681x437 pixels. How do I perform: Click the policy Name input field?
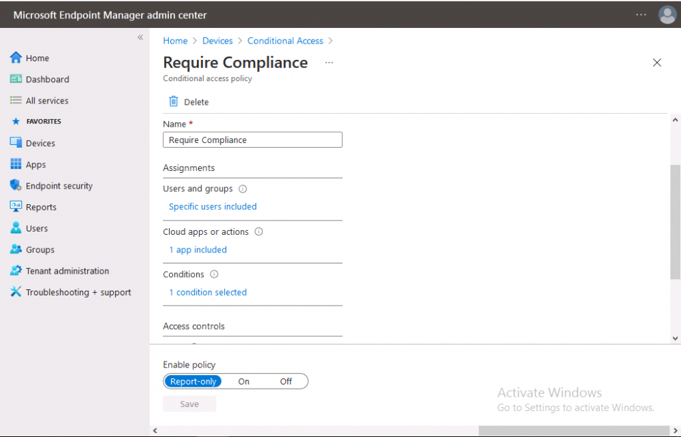[253, 140]
